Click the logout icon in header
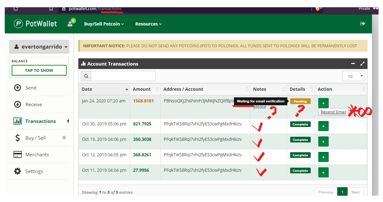383x202 pixels. pos(363,24)
